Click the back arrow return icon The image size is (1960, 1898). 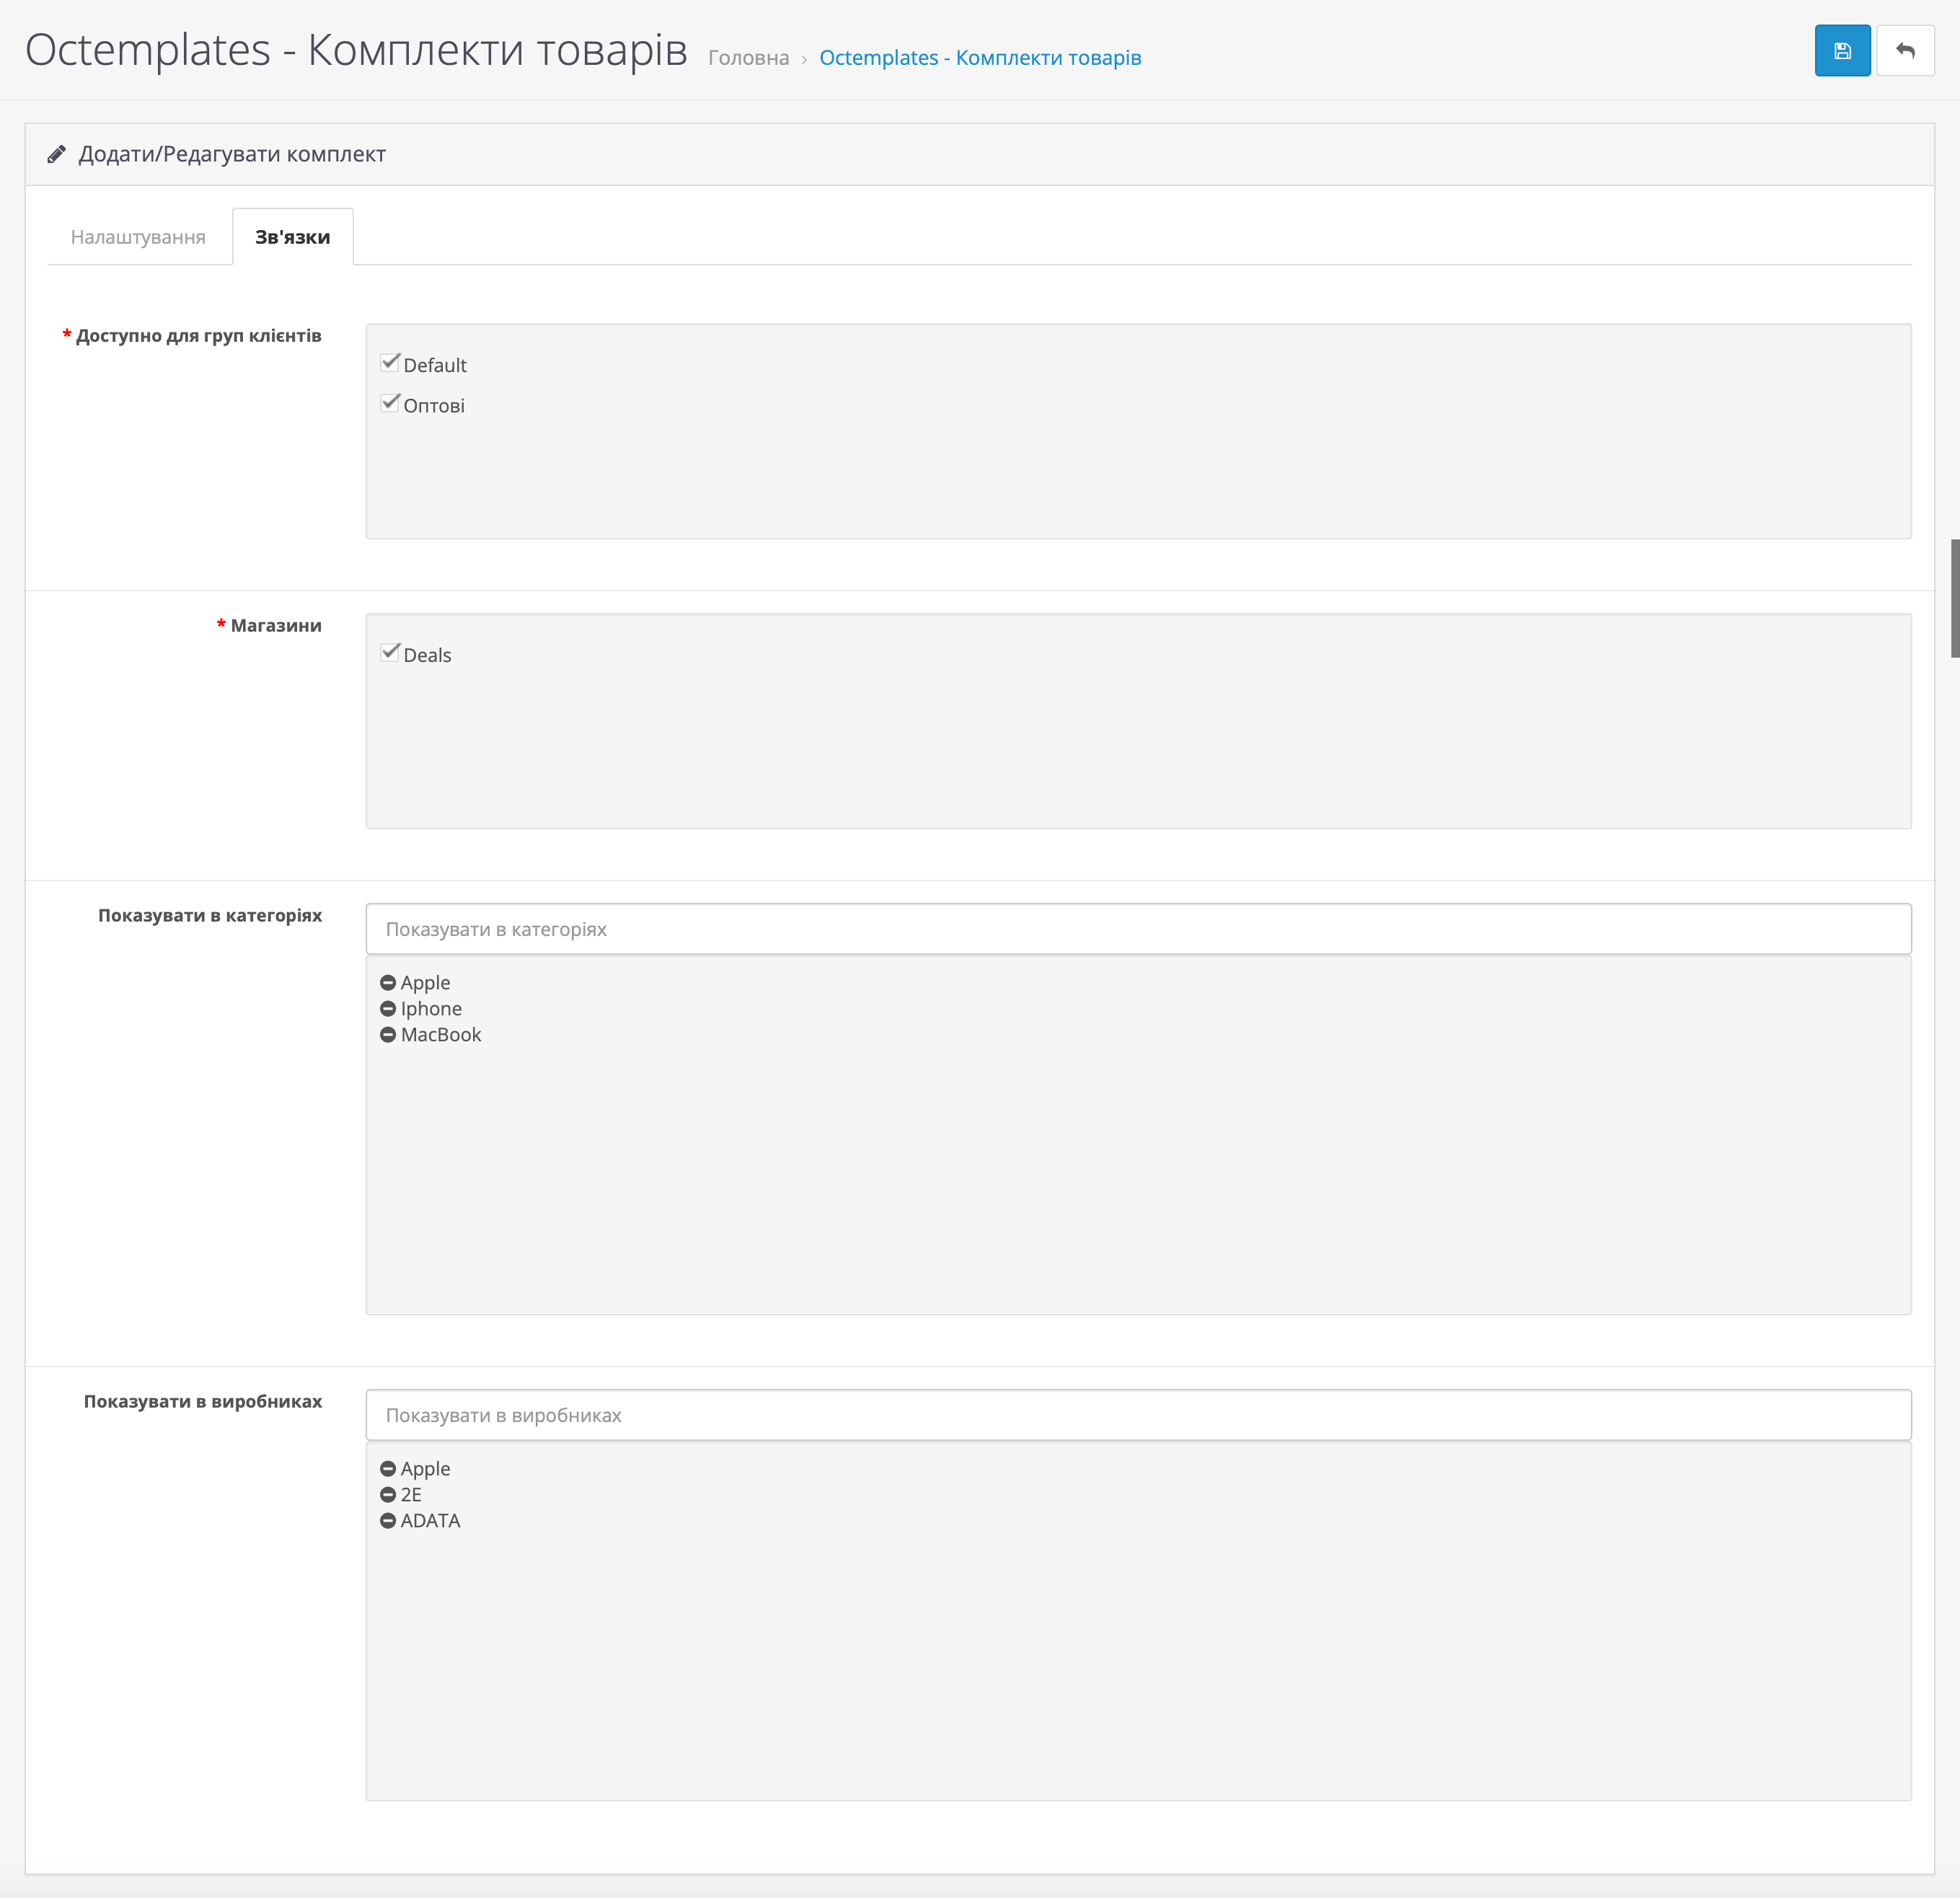click(x=1905, y=51)
